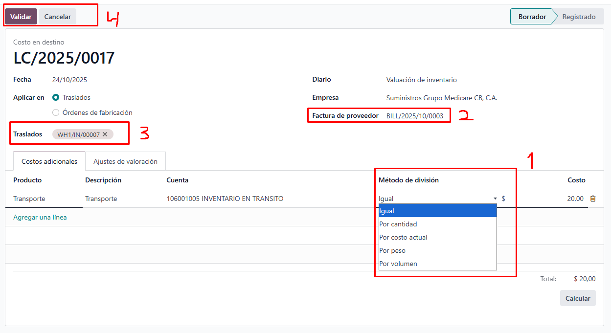Click the 106001005 INVENTARIO EN TRANSITO account cell
611x333 pixels.
click(225, 199)
